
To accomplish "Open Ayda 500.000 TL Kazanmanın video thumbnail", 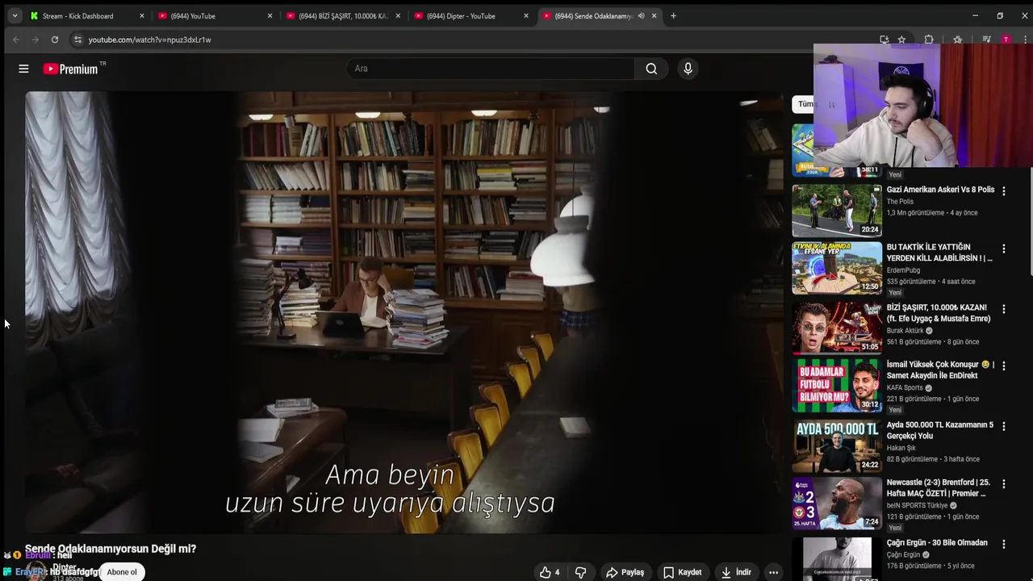I will [837, 445].
